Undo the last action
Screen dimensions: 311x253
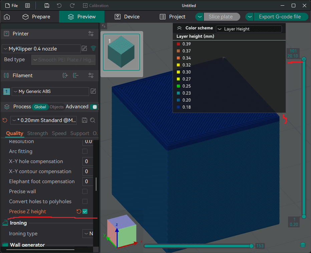(59, 6)
